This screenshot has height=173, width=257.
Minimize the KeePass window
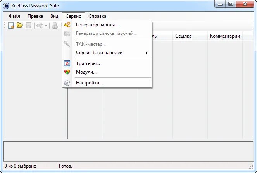tap(220, 4)
